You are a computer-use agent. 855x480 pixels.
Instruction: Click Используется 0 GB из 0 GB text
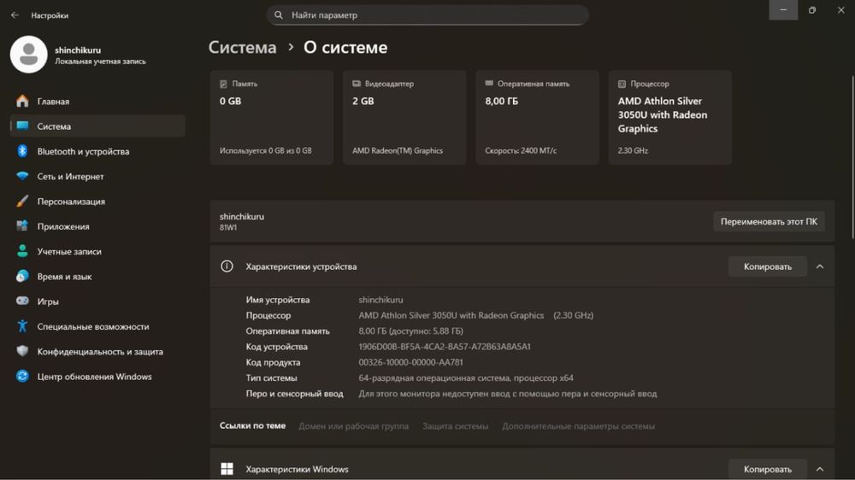266,150
